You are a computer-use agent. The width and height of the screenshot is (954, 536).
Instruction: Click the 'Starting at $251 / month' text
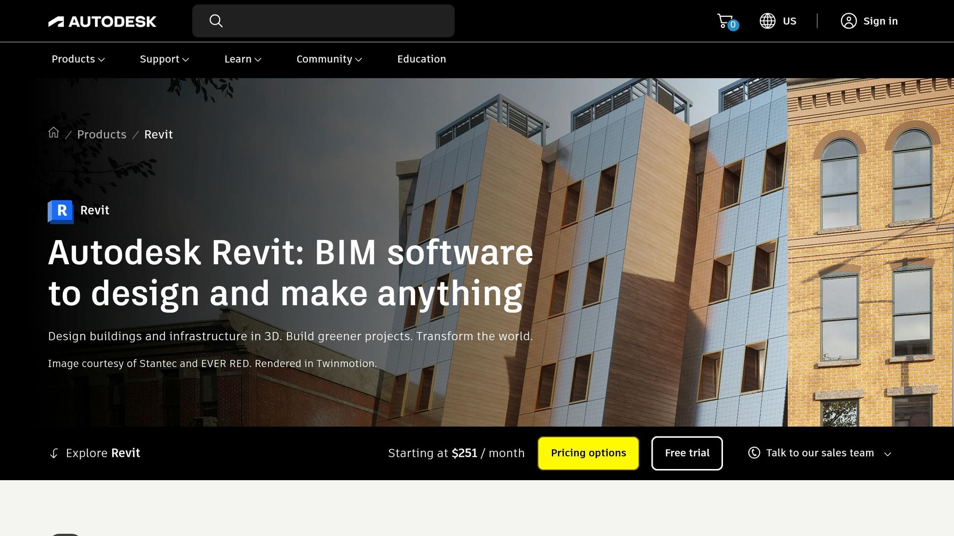tap(456, 453)
